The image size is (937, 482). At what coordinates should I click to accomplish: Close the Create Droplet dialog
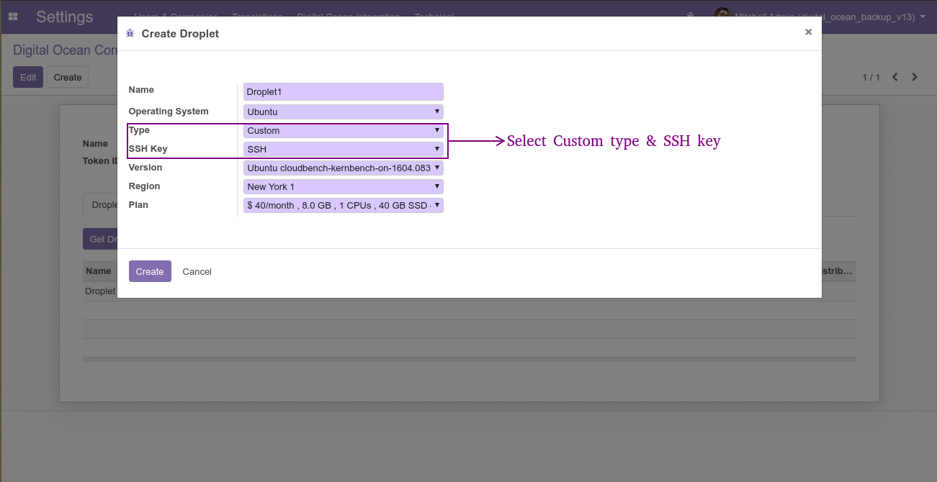click(x=808, y=32)
